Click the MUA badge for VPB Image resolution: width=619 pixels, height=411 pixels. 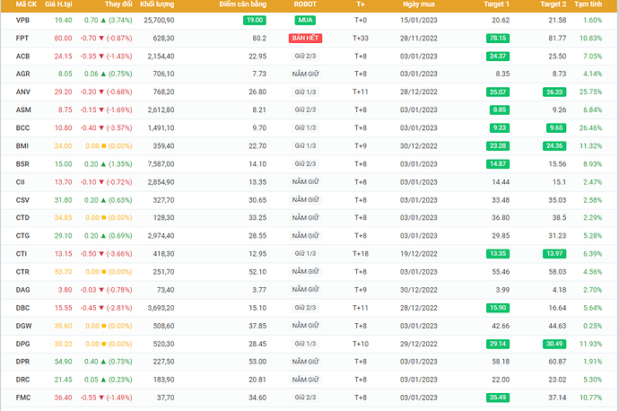(305, 20)
